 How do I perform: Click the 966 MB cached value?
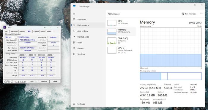pyautogui.click(x=162, y=95)
